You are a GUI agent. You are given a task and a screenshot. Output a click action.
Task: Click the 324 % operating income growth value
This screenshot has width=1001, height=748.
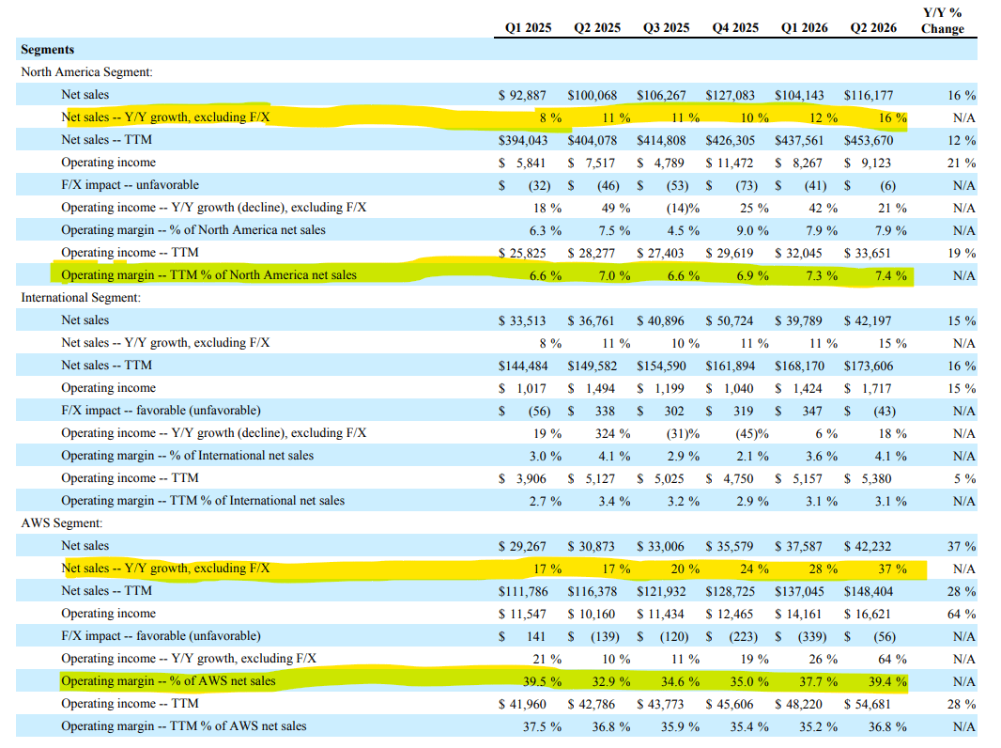coord(613,434)
